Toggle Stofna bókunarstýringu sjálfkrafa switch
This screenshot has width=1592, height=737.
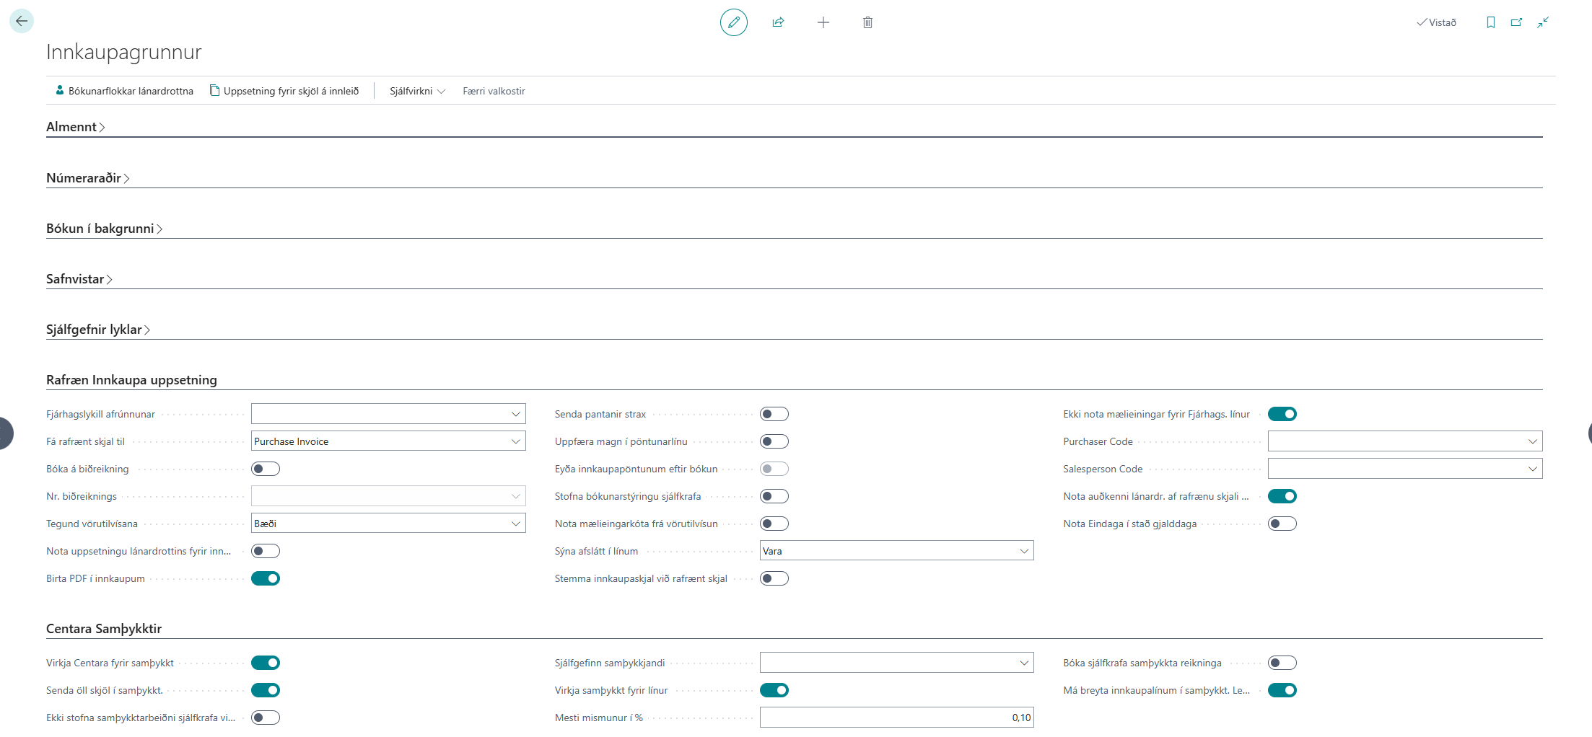[x=774, y=496]
